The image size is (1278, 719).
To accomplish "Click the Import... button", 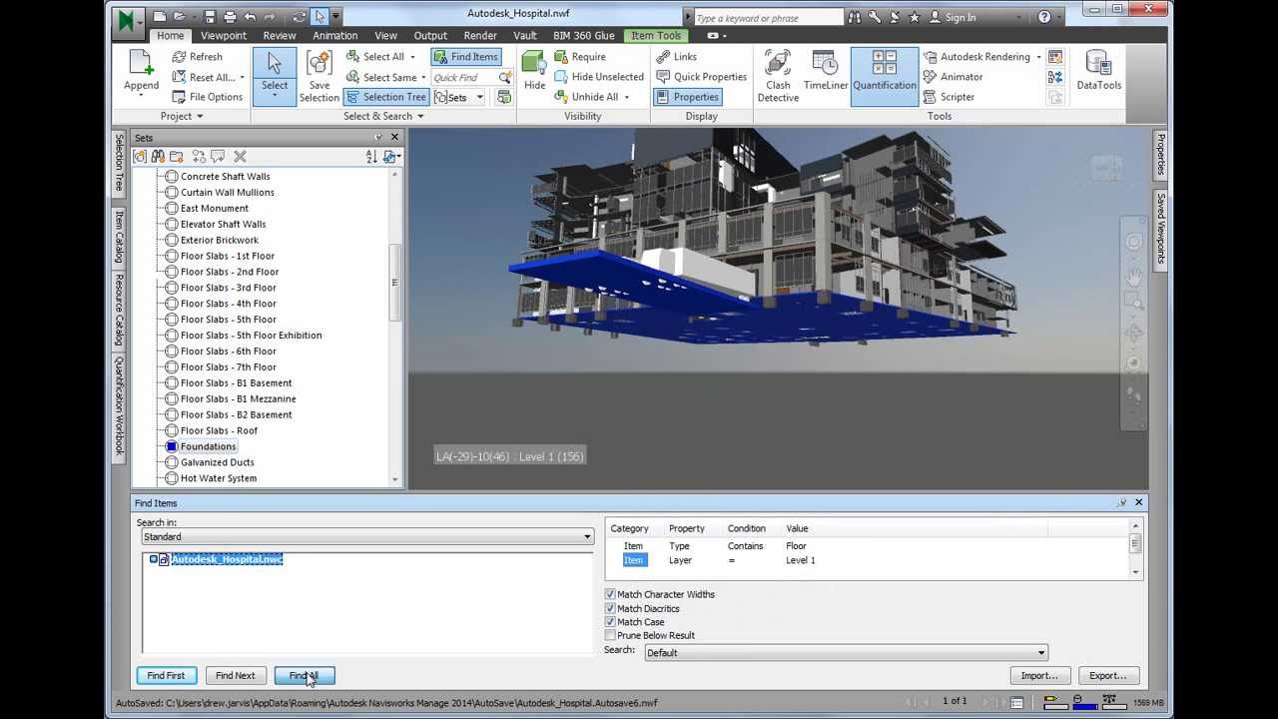I will pos(1039,676).
